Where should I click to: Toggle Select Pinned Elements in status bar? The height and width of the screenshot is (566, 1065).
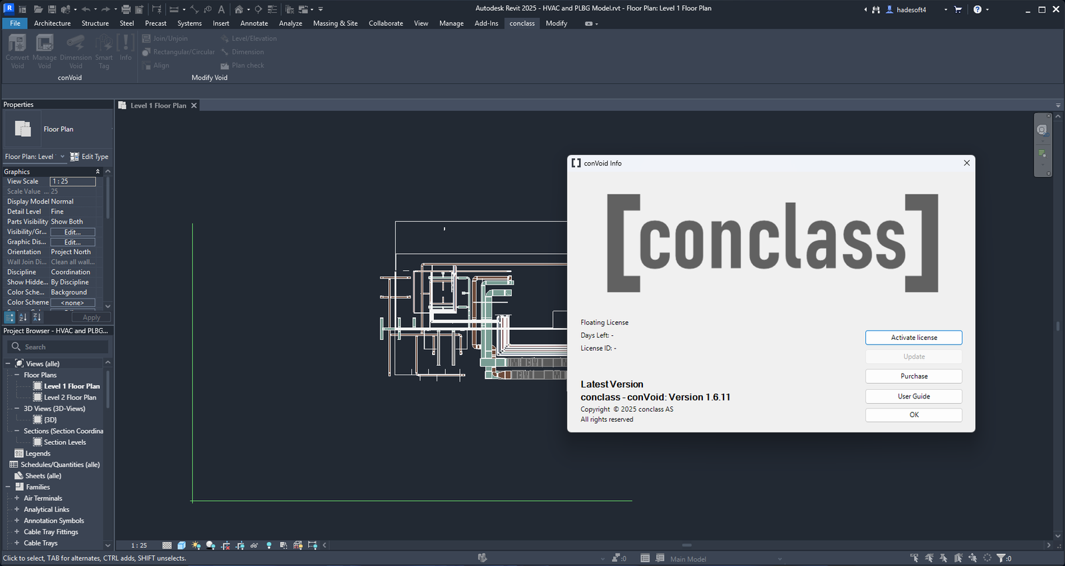pos(944,558)
